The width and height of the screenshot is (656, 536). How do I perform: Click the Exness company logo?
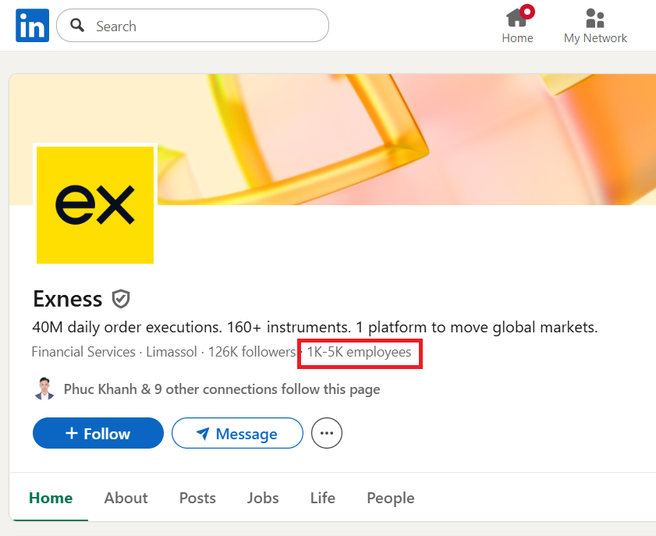click(95, 204)
